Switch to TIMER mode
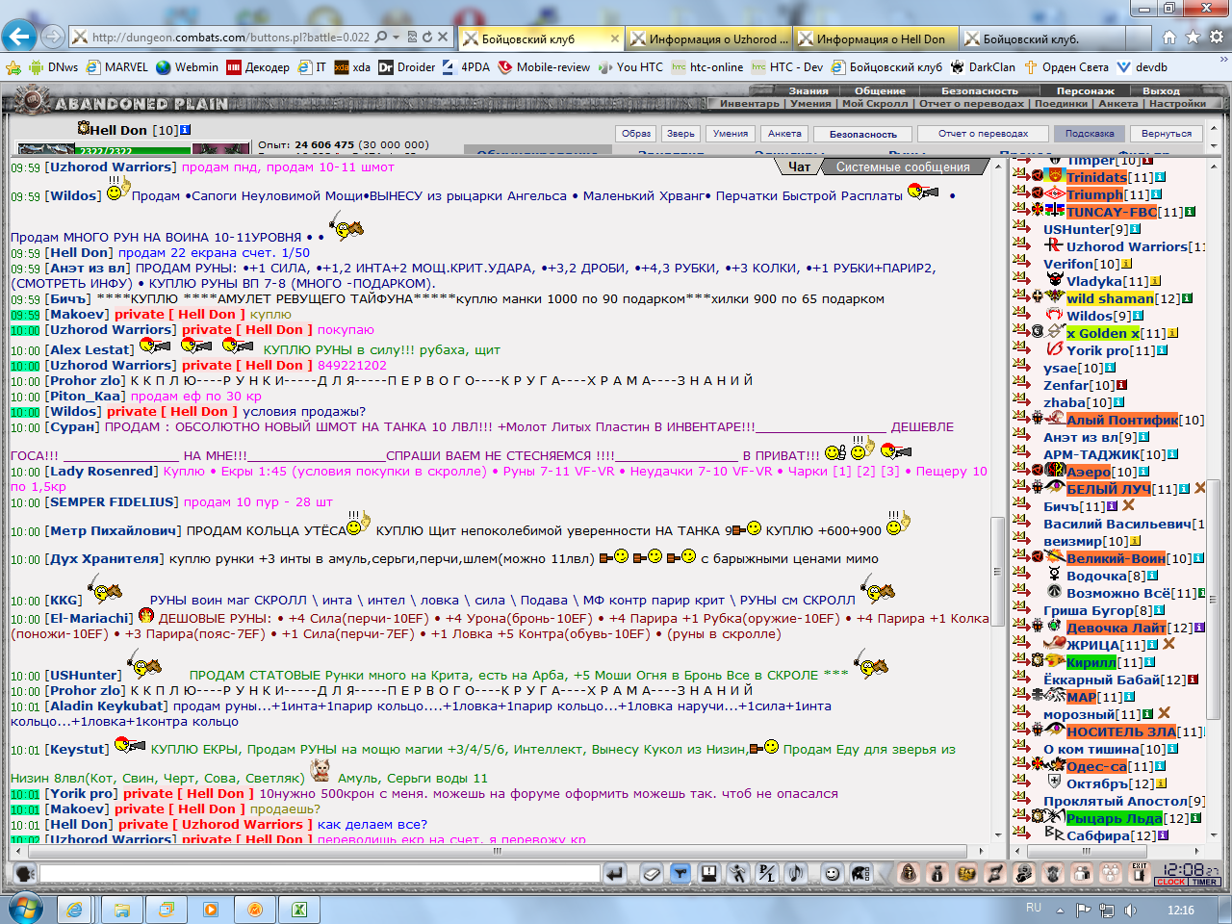This screenshot has width=1232, height=924. [1205, 882]
